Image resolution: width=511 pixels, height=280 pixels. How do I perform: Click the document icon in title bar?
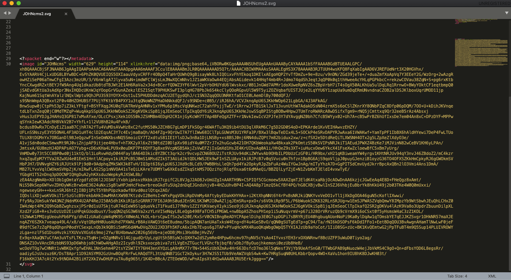click(x=239, y=3)
